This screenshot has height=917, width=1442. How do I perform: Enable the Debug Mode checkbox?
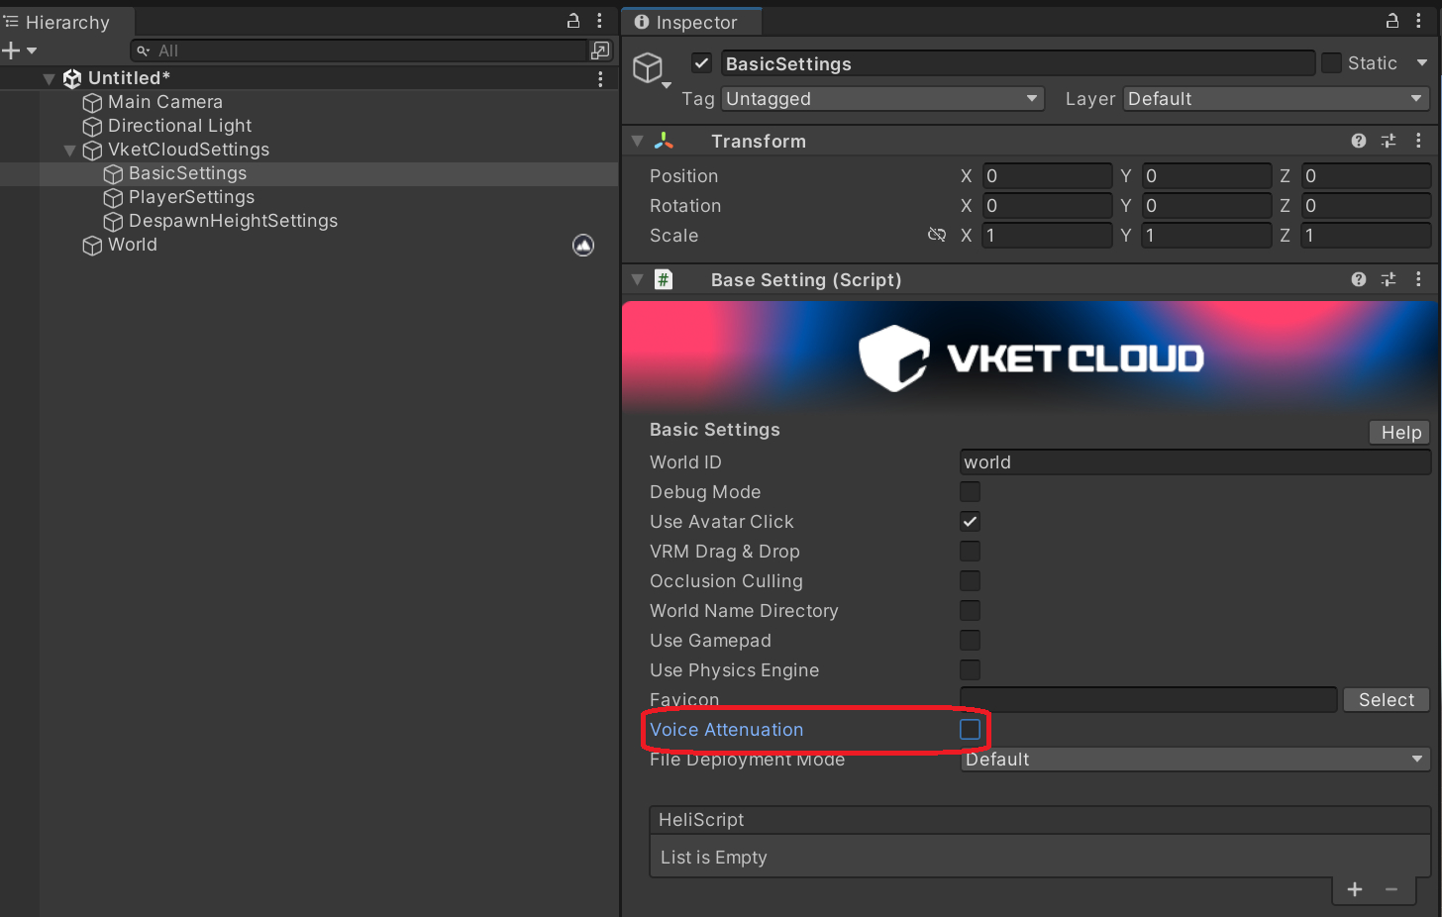coord(970,492)
